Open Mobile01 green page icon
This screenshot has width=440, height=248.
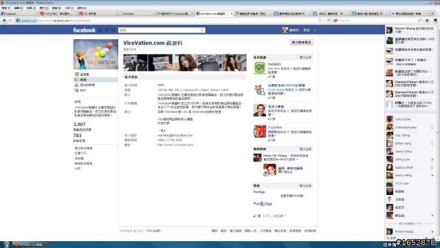point(260,68)
